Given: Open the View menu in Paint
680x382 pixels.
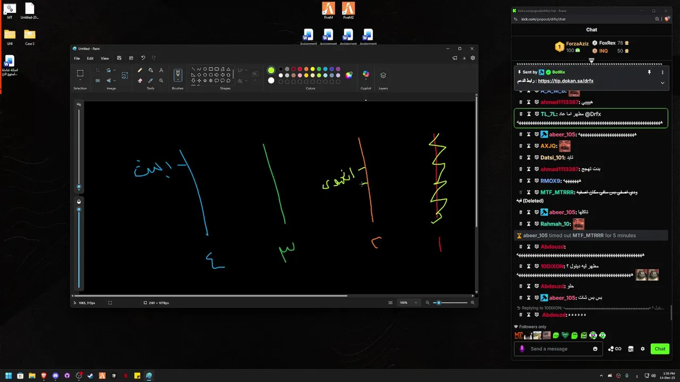Looking at the screenshot, I should (105, 58).
